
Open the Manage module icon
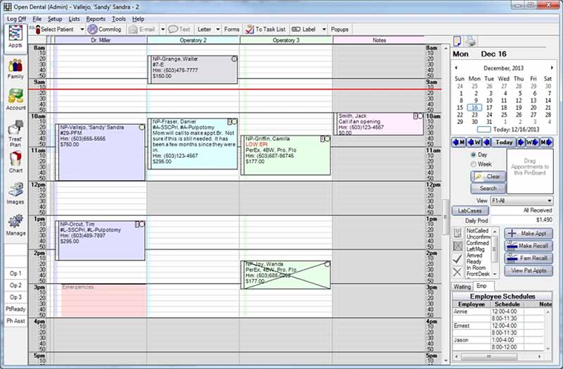pos(15,225)
